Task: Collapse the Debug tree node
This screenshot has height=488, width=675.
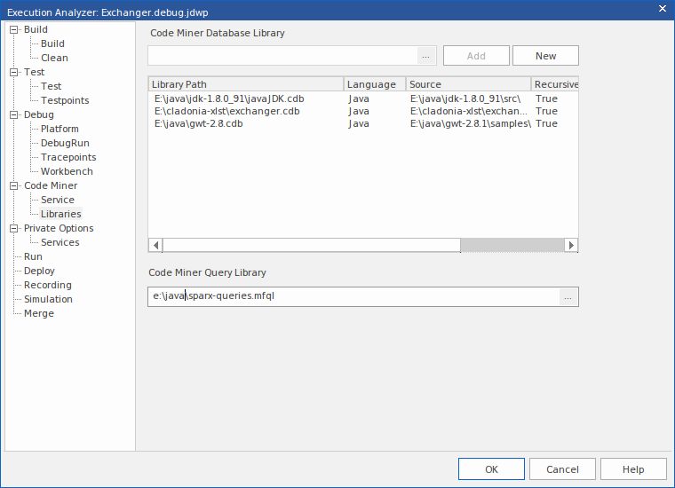Action: coord(14,114)
